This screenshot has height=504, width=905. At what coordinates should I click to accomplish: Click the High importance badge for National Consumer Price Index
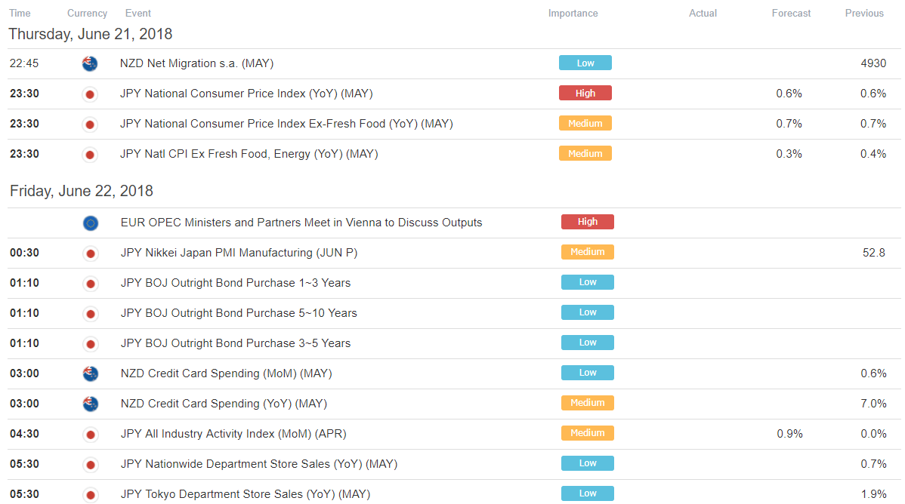(x=585, y=93)
